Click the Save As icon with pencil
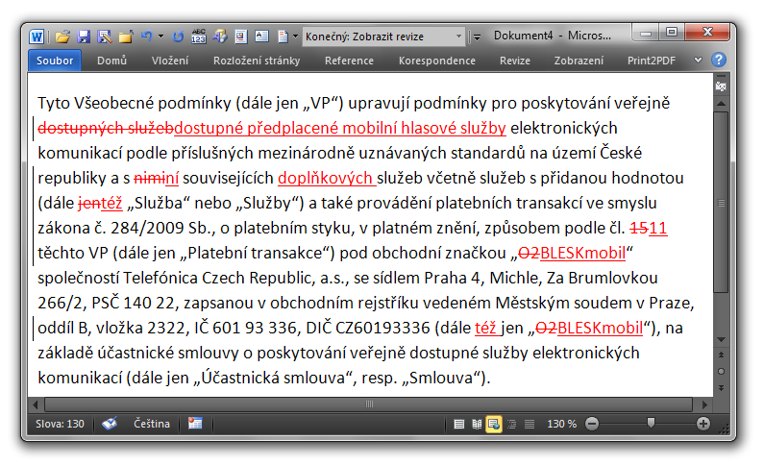This screenshot has height=465, width=764. click(105, 37)
